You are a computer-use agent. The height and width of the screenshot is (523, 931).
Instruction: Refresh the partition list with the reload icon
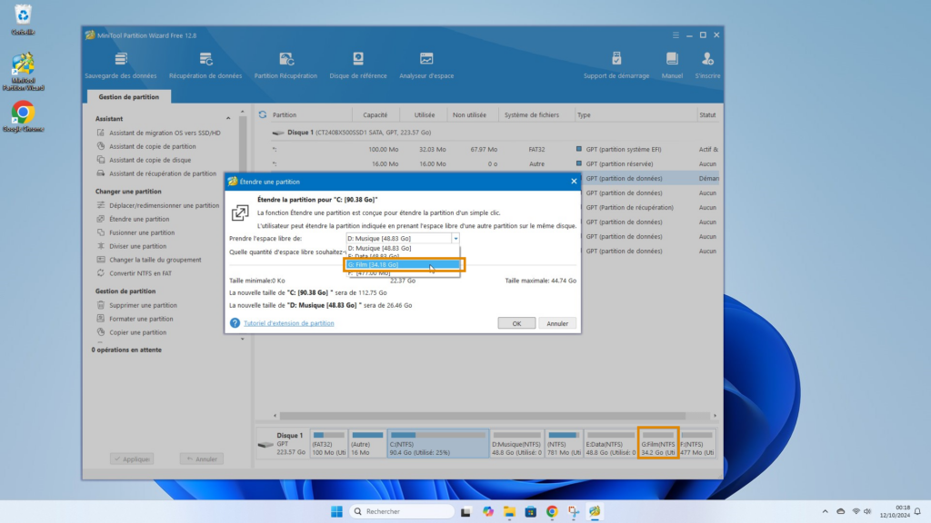click(263, 114)
